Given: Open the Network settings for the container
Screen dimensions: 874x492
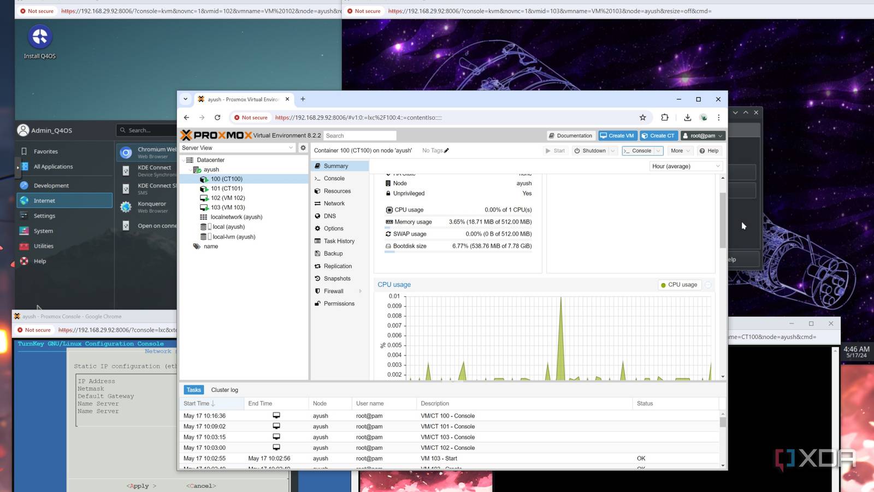Looking at the screenshot, I should coord(333,203).
